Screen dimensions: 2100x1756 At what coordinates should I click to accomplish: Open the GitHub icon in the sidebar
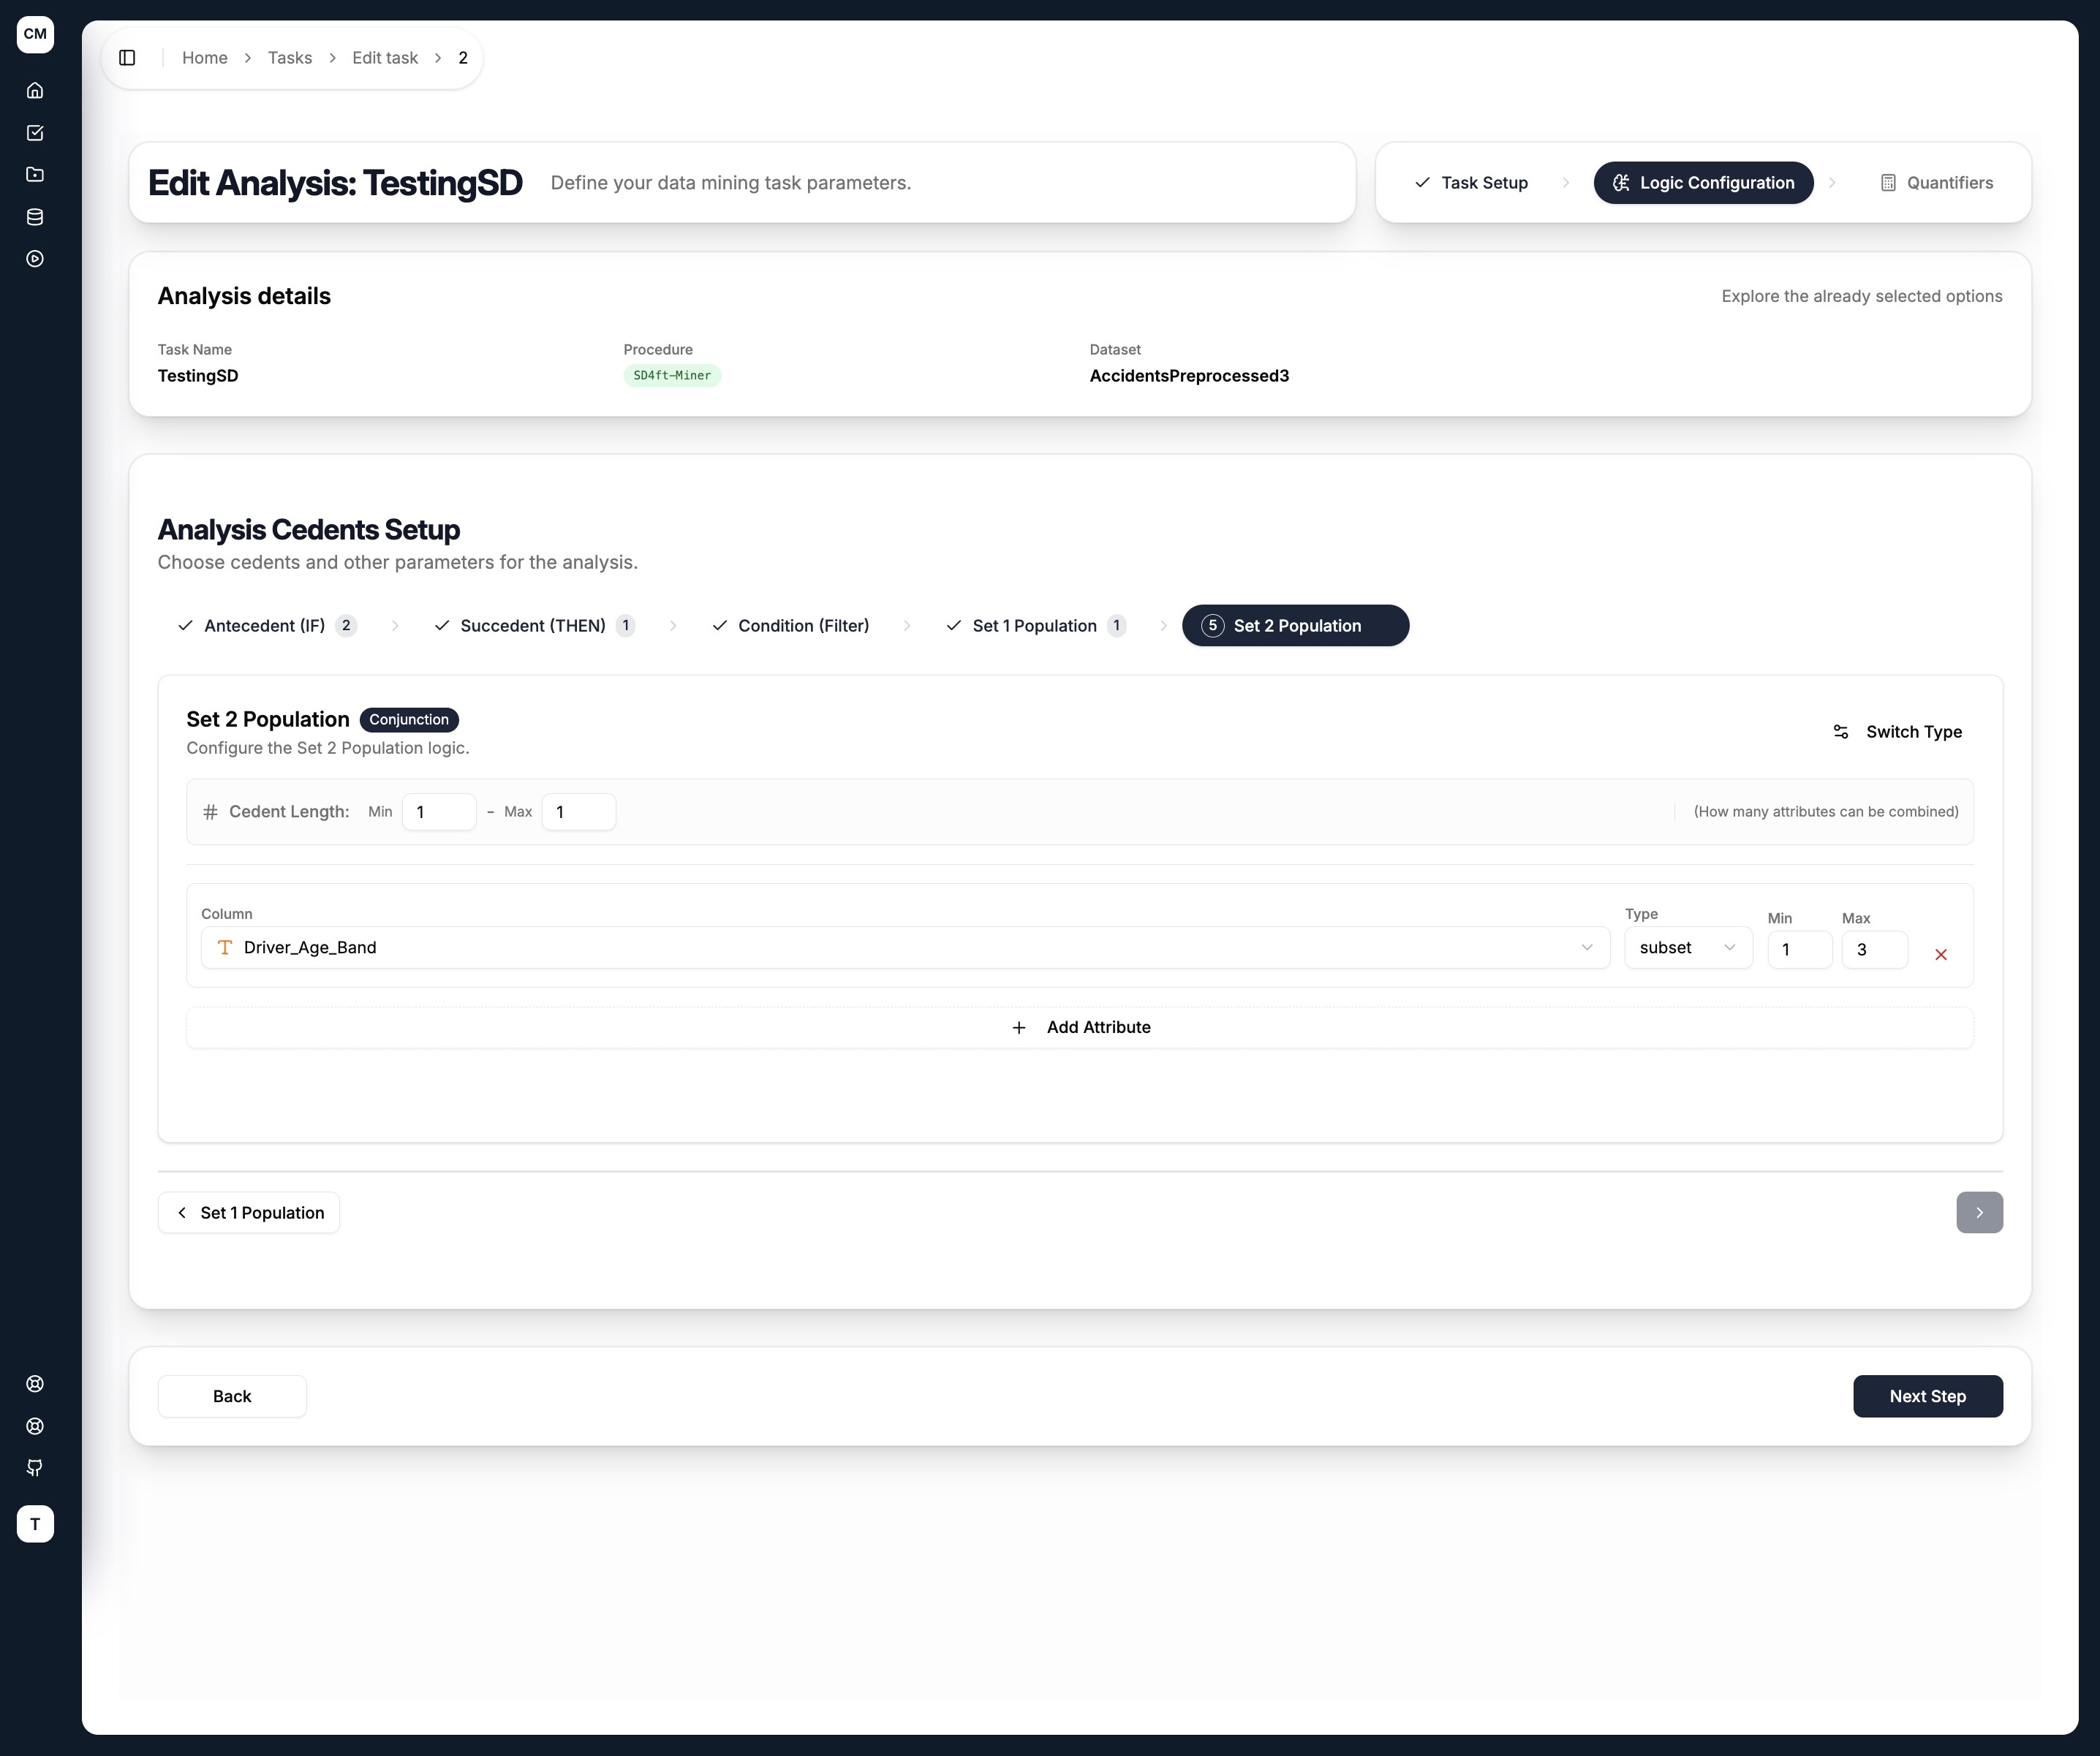point(35,1468)
